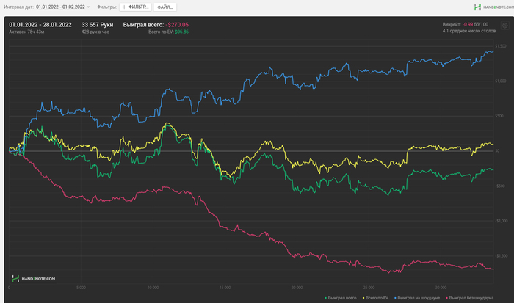Click the 33 657 Руки hands count
The height and width of the screenshot is (303, 514).
click(x=98, y=25)
